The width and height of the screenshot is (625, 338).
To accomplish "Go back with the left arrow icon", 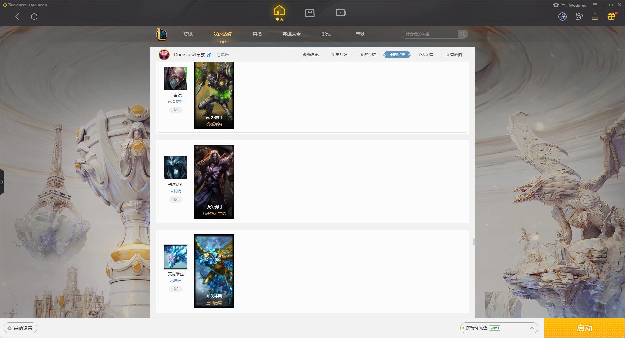I will click(17, 17).
